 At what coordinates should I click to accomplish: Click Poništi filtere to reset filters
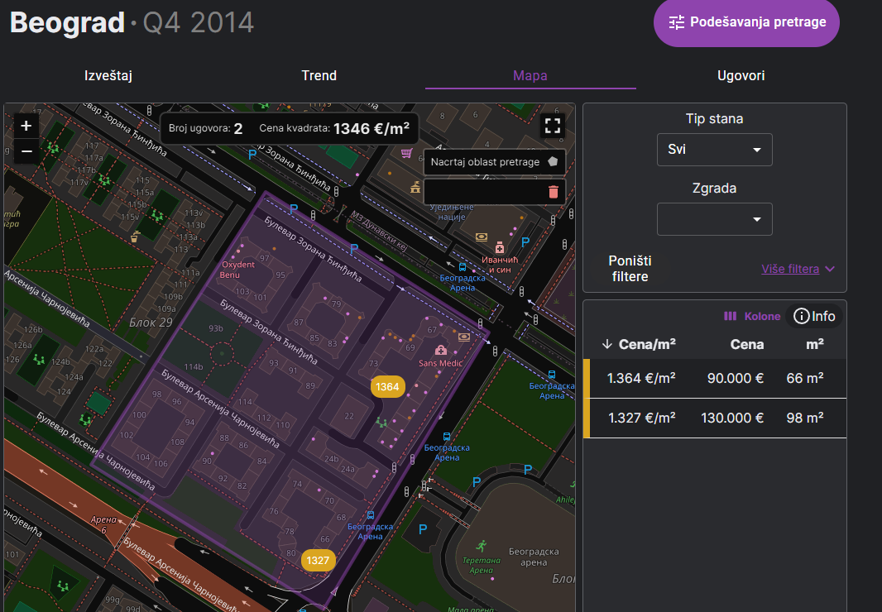[630, 269]
